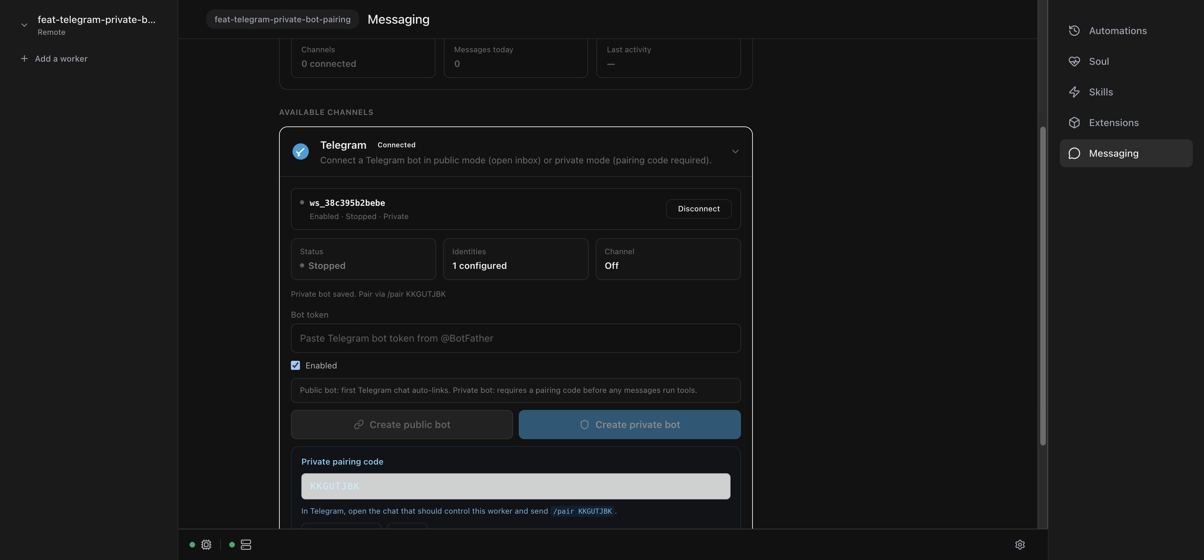This screenshot has height=560, width=1204.
Task: Collapse the Telegram channel card
Action: click(x=735, y=151)
